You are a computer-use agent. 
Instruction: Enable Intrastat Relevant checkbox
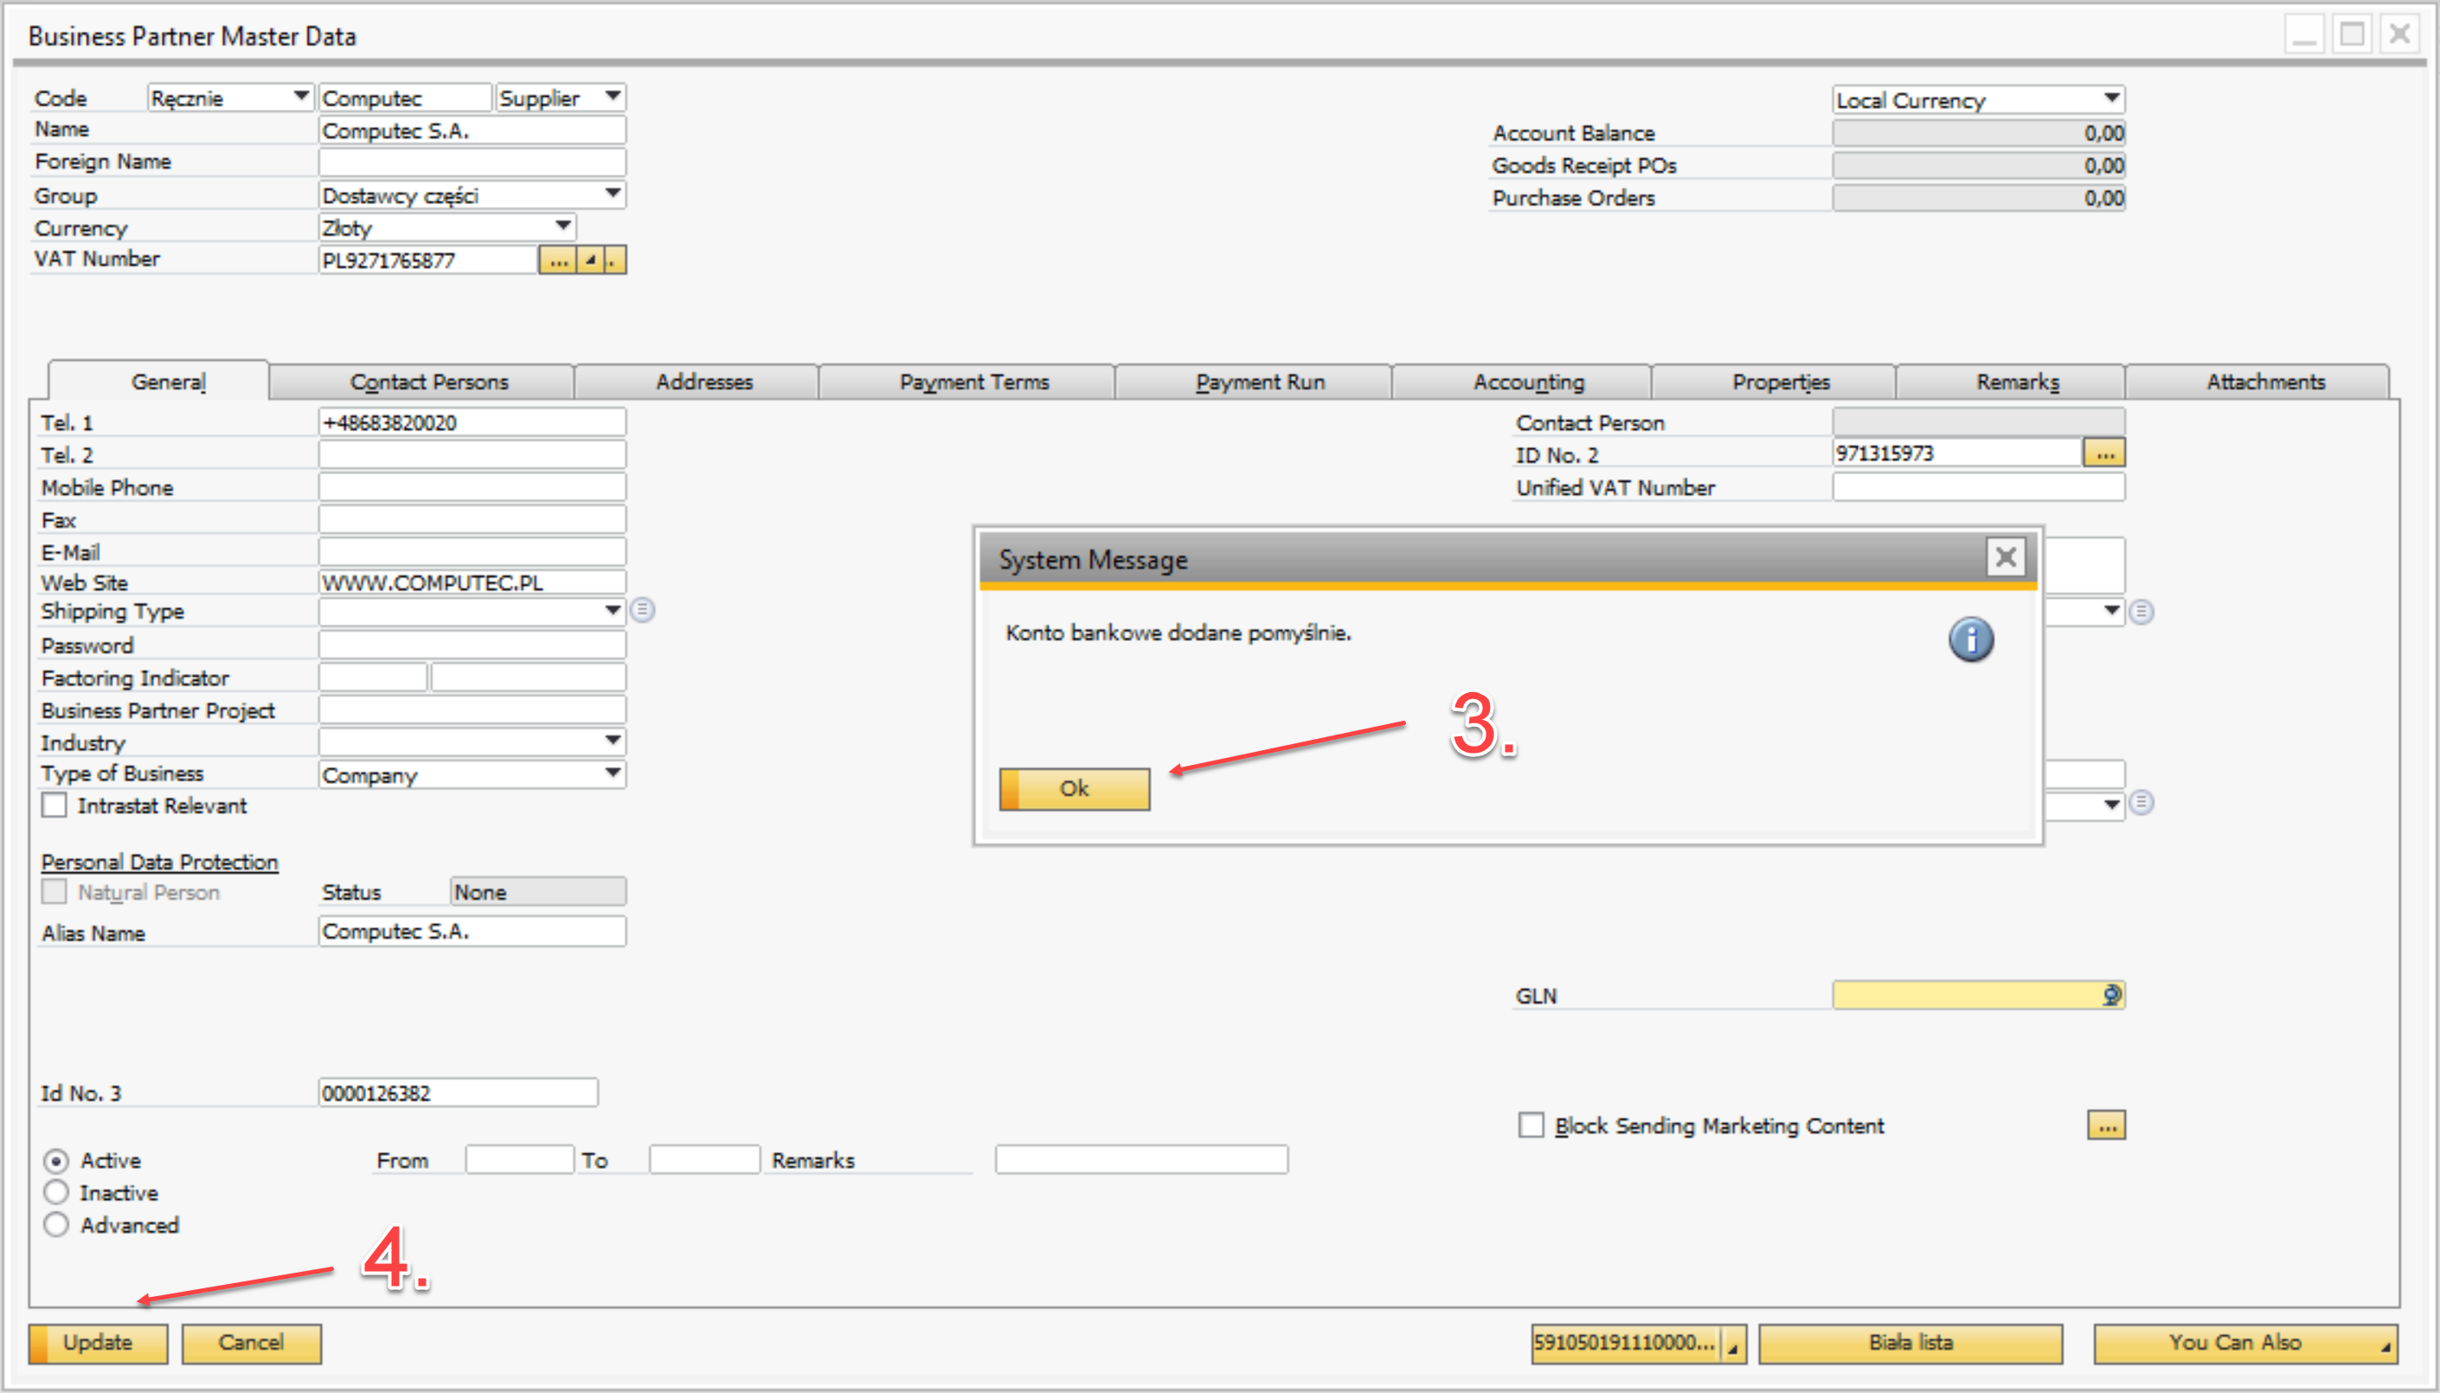click(x=55, y=806)
